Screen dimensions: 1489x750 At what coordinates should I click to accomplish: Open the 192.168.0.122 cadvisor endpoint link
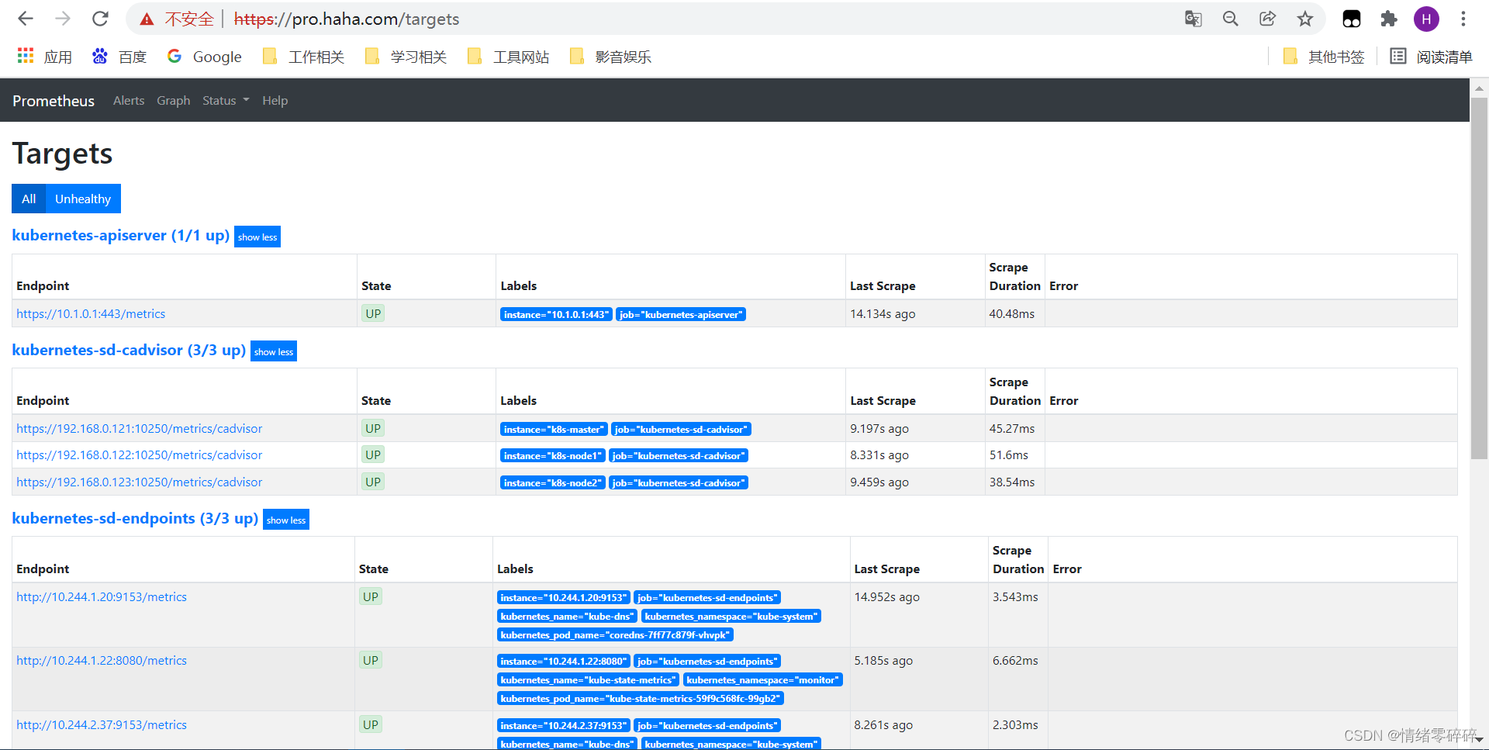click(139, 455)
